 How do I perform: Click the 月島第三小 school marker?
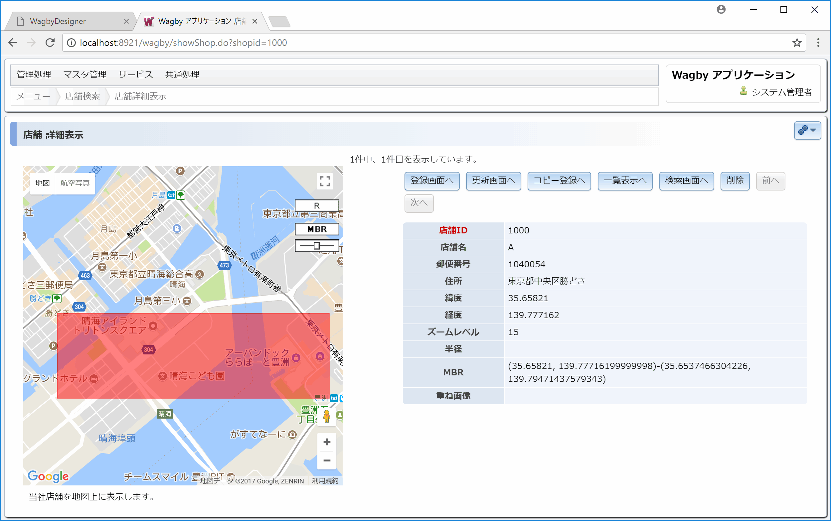pyautogui.click(x=187, y=301)
